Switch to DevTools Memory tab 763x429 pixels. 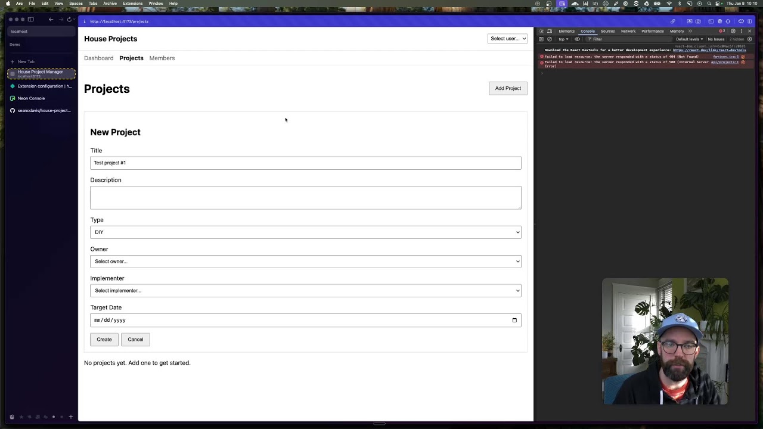pos(677,31)
